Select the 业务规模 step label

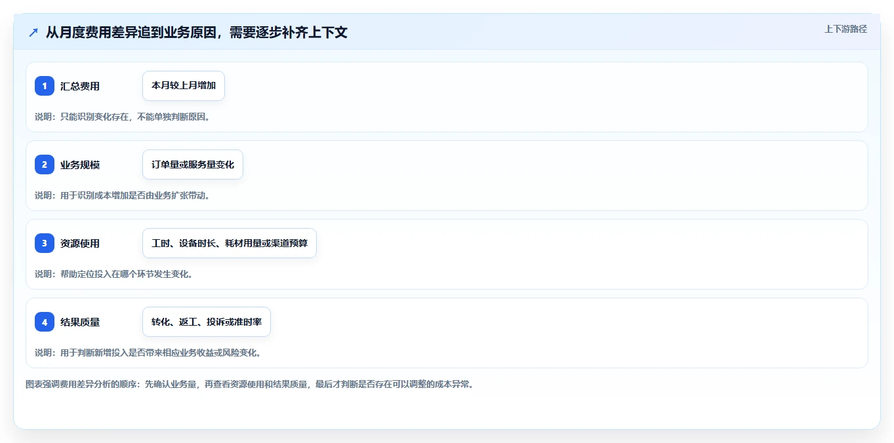point(80,164)
